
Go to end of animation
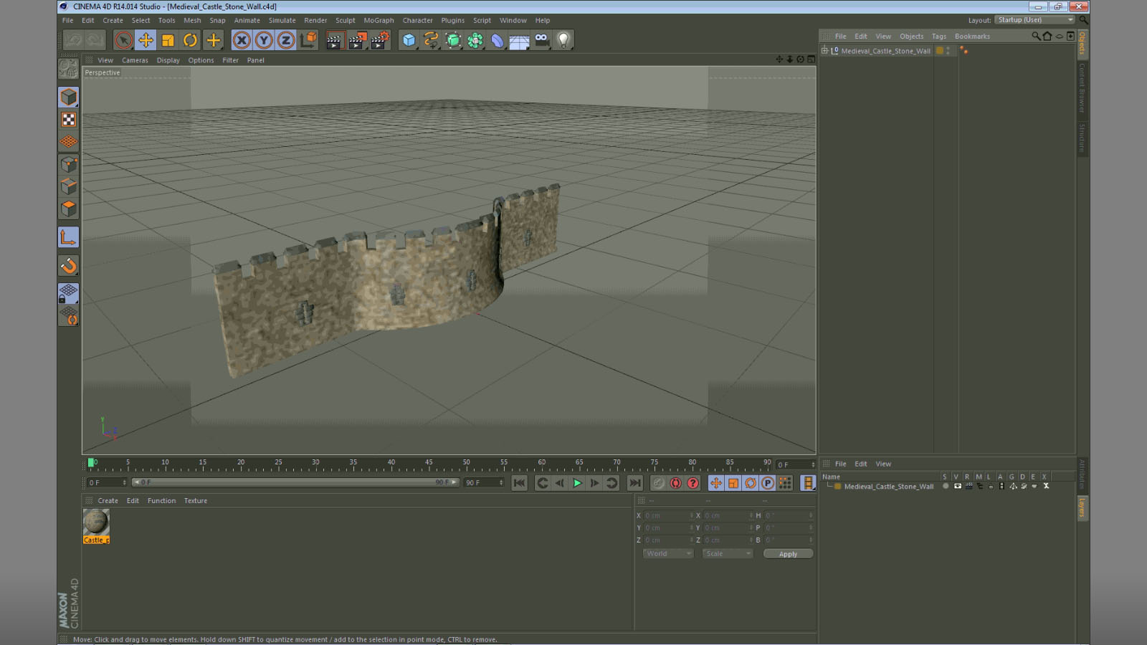(634, 483)
